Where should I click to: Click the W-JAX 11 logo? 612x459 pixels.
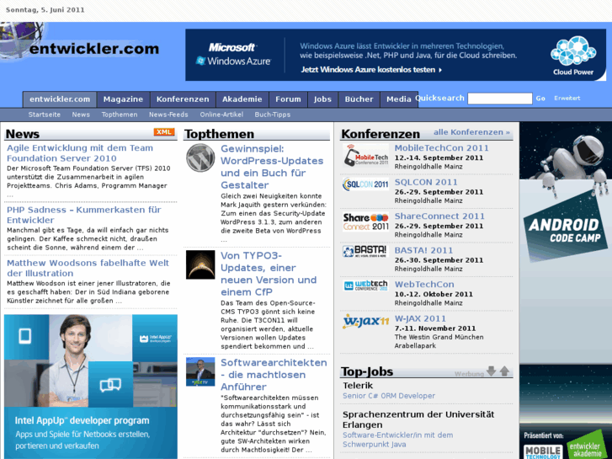[365, 321]
